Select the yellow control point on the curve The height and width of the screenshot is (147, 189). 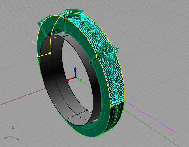click(x=50, y=54)
